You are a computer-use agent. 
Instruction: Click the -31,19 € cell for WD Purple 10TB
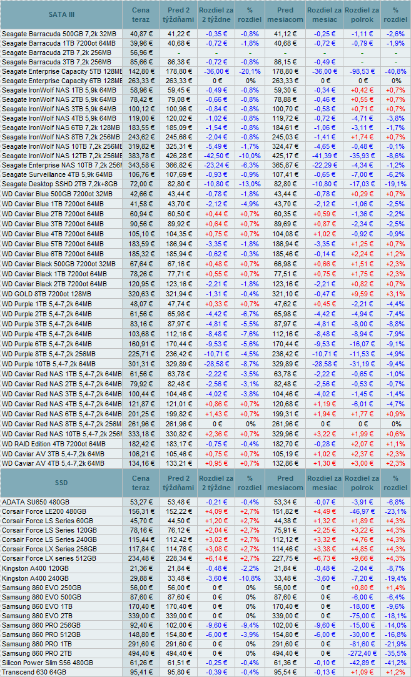tap(362, 364)
